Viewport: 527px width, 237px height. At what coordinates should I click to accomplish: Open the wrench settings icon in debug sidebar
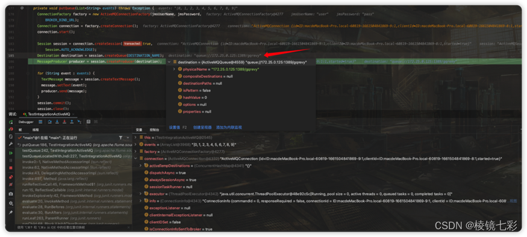tap(11, 144)
